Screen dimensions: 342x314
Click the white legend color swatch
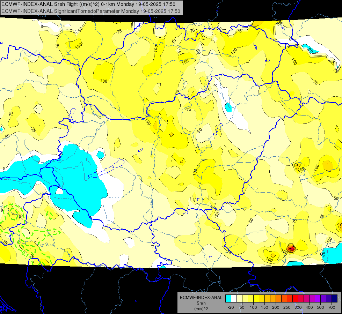(x=234, y=298)
